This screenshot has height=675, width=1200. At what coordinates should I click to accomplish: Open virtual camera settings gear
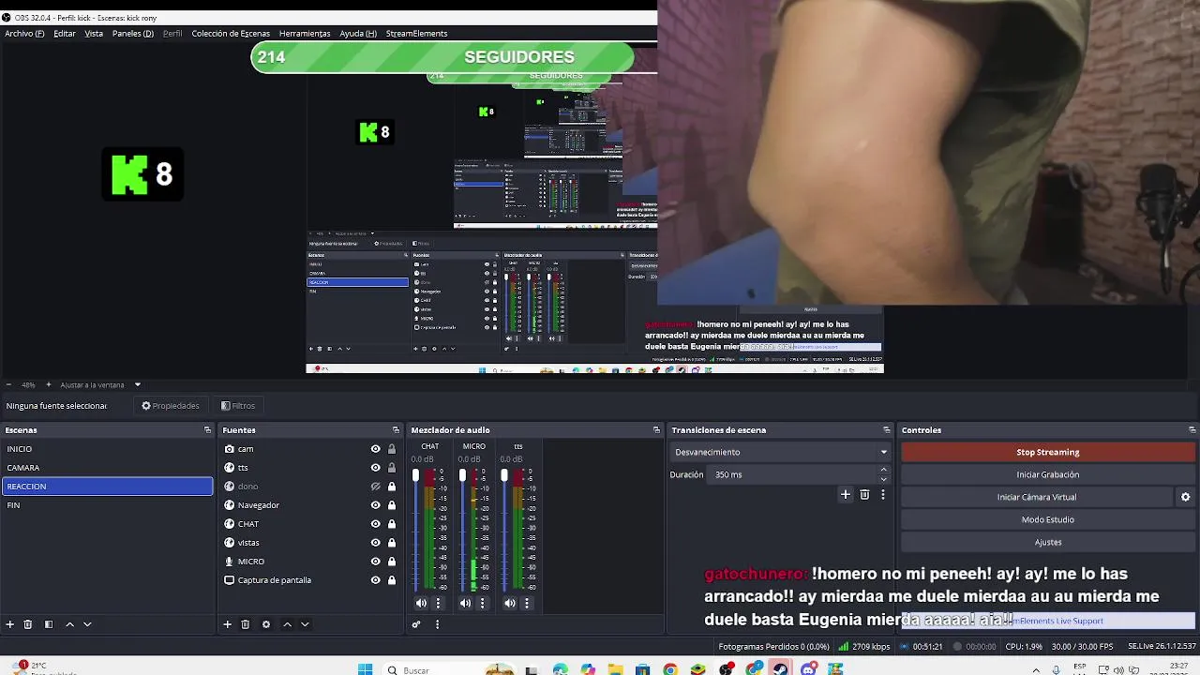1185,497
